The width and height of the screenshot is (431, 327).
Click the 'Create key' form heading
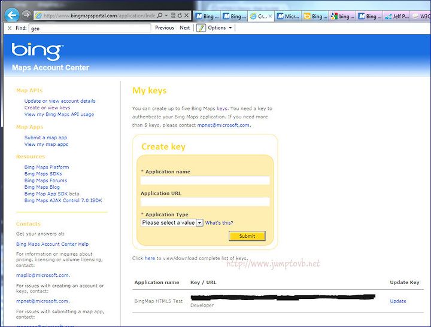click(x=163, y=146)
